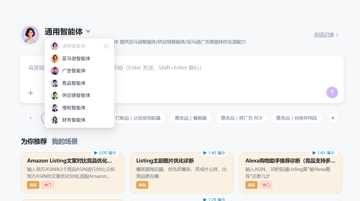The image size is (360, 201).
Task: Click the 推老品 | 修广告 ROI chip
Action: point(241,118)
